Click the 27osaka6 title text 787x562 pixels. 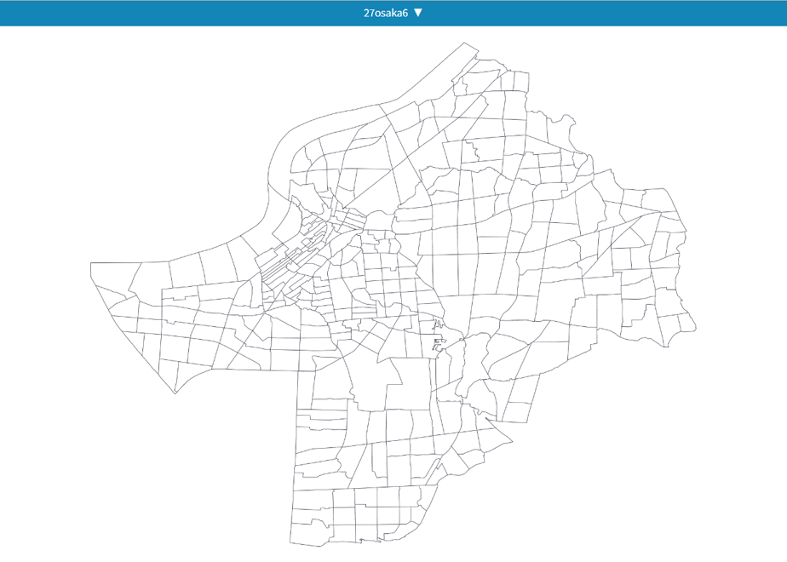386,13
